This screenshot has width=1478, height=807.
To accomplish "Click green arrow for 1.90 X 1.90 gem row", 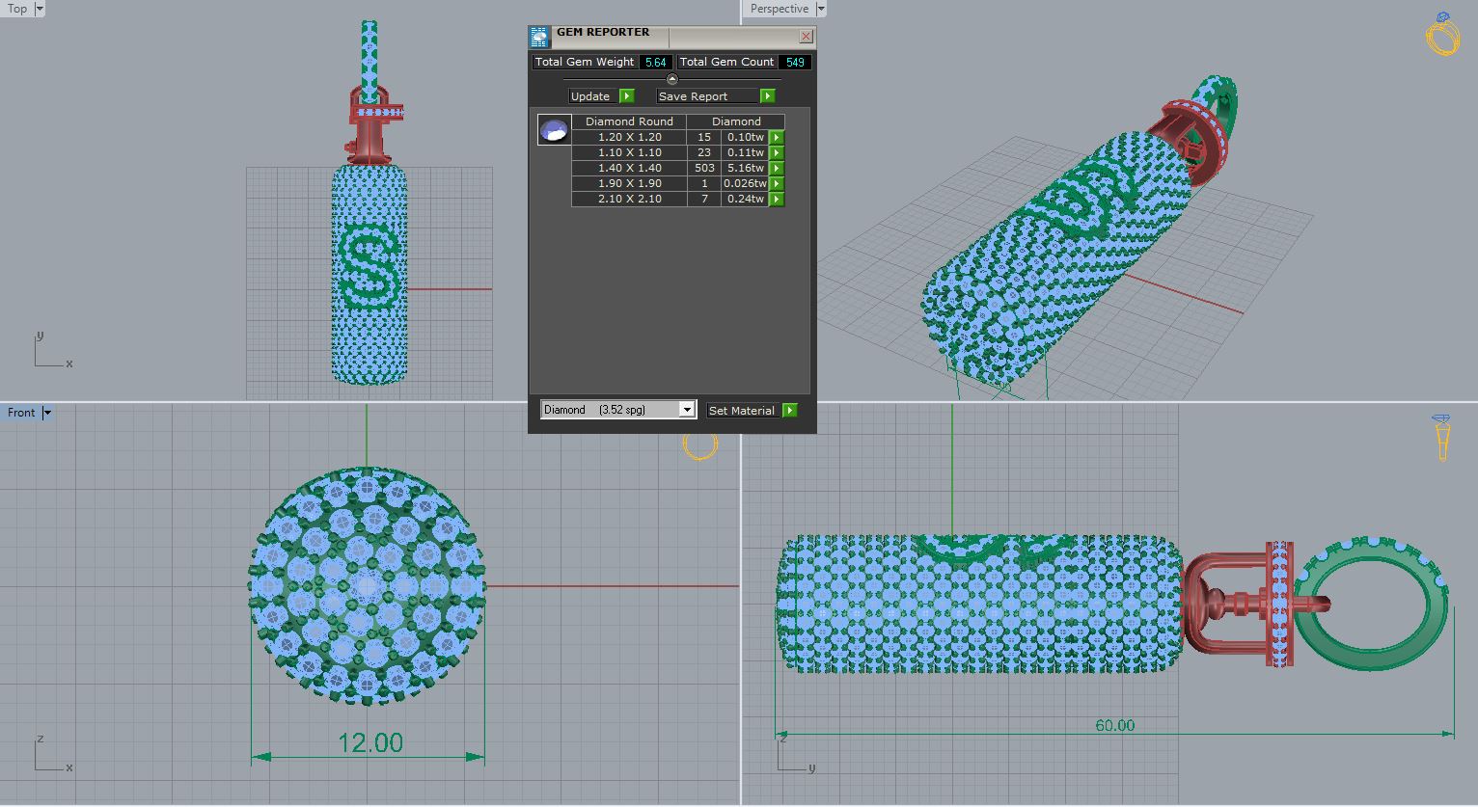I will point(777,184).
